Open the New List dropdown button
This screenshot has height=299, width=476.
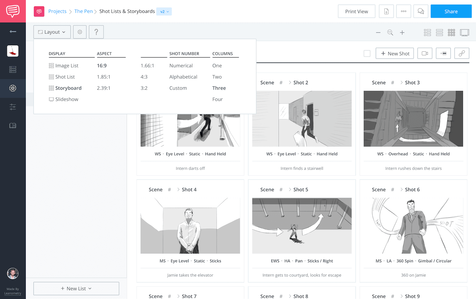pyautogui.click(x=76, y=288)
